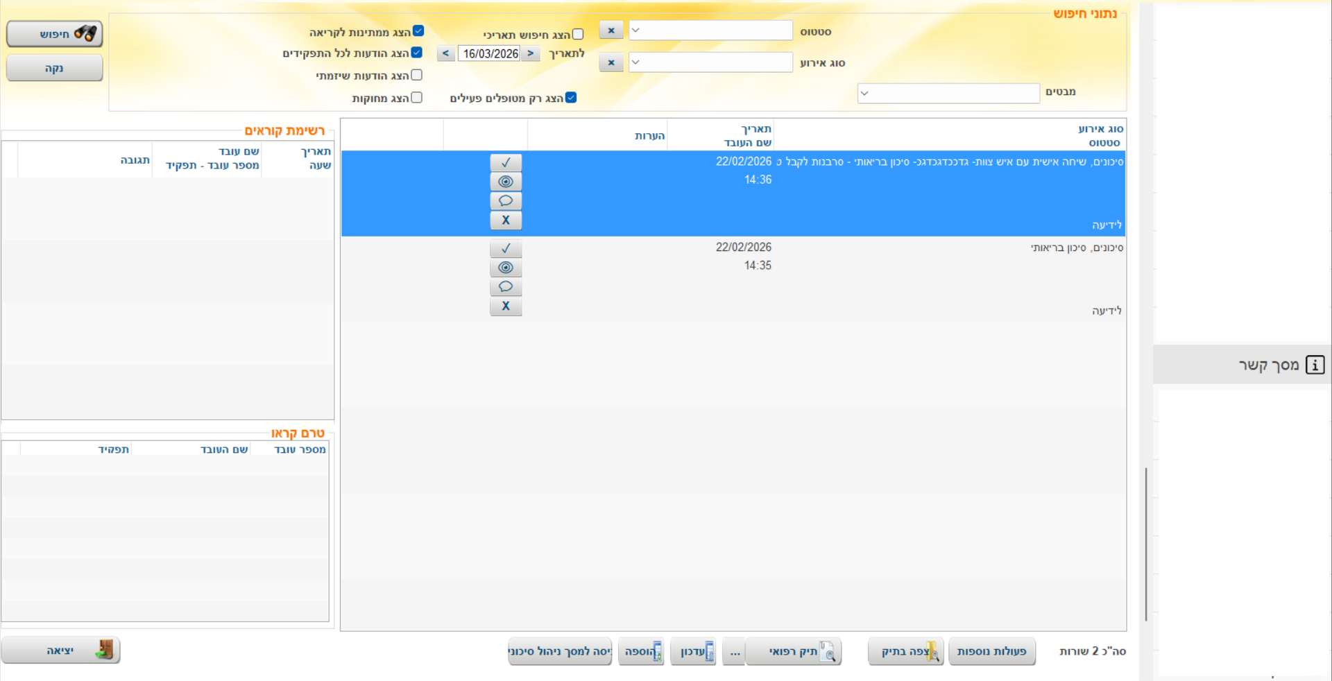Click the exit door button (יציאה)
The height and width of the screenshot is (681, 1332).
(x=61, y=650)
